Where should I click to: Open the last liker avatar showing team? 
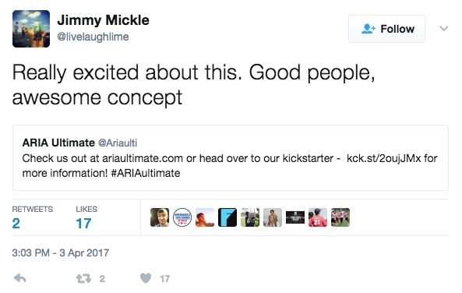[340, 217]
